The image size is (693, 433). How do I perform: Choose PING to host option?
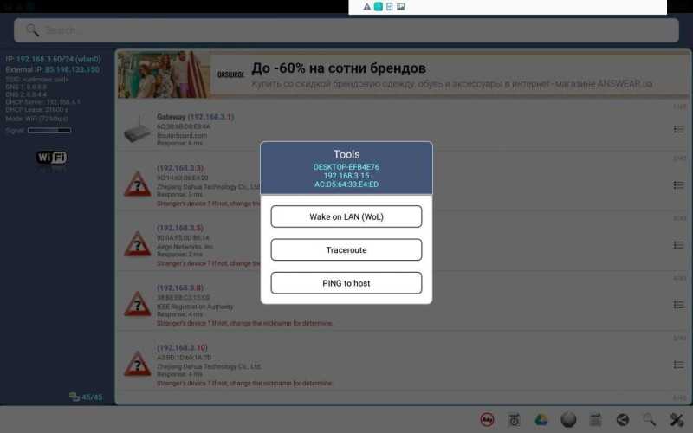[x=346, y=283]
